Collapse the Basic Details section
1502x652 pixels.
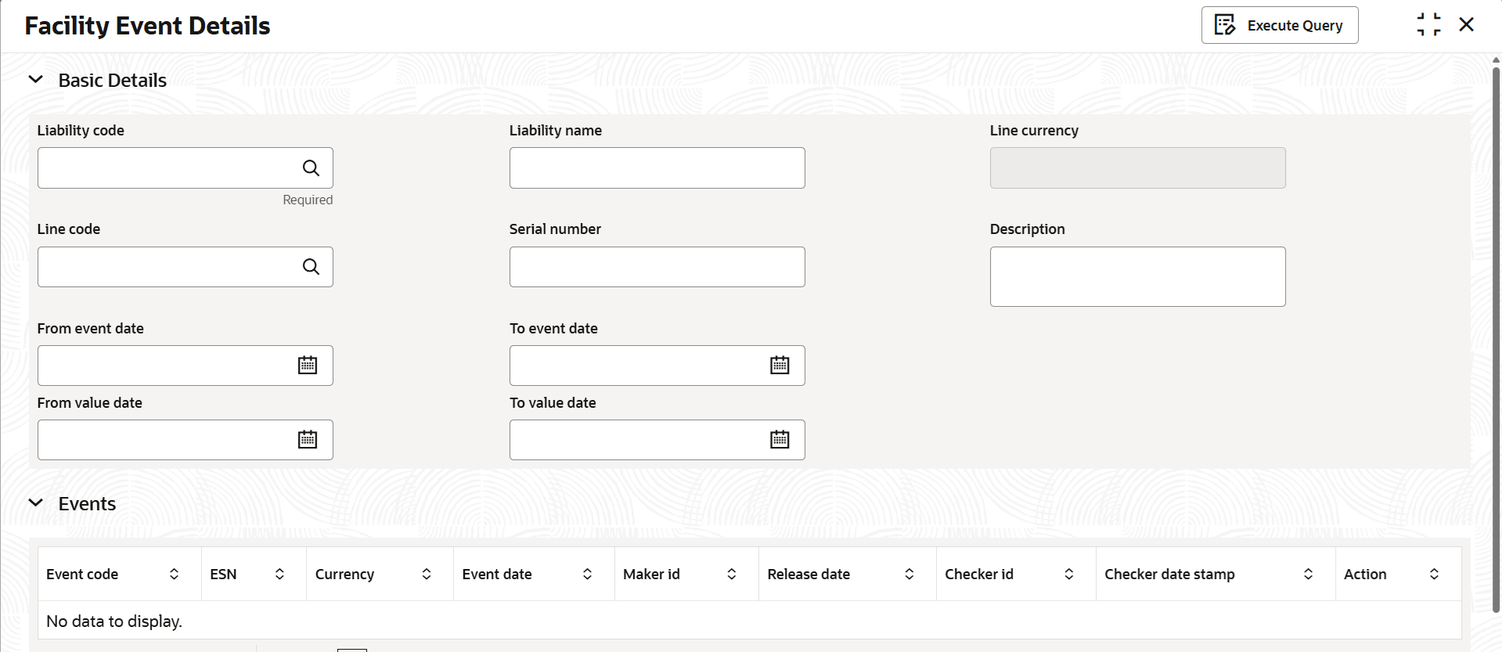36,80
